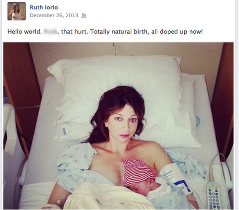Click the year 2013 in the post date
The image size is (239, 210).
72,16
